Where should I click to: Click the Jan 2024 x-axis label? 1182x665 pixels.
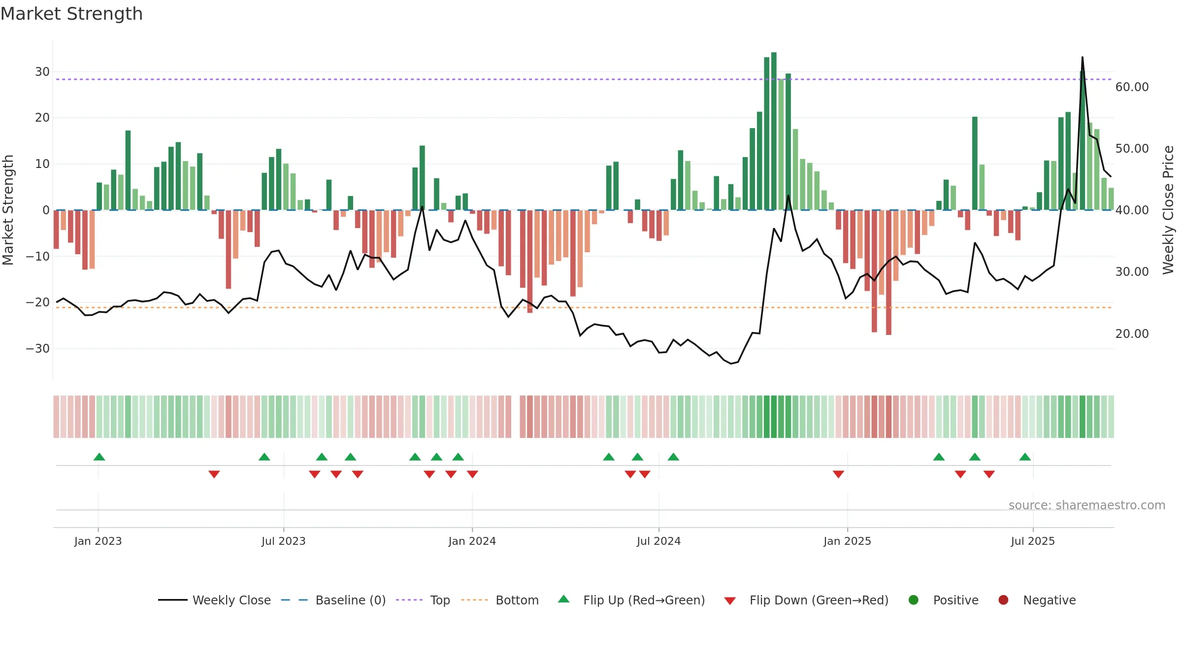tap(472, 541)
